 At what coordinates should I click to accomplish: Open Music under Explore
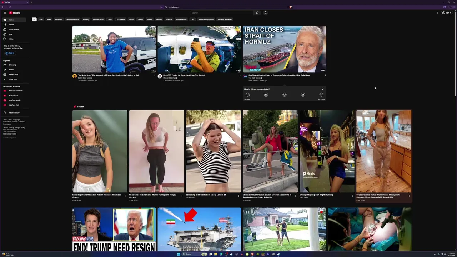13,70
